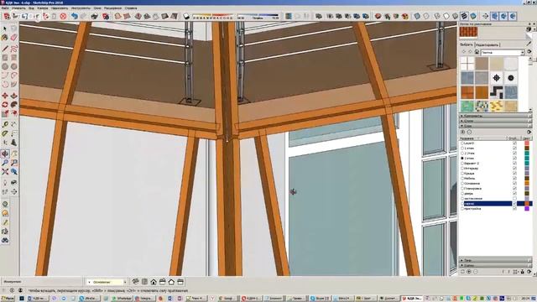537x302 pixels.
Task: Pick the Paint Bucket tool
Action: [x=5, y=38]
